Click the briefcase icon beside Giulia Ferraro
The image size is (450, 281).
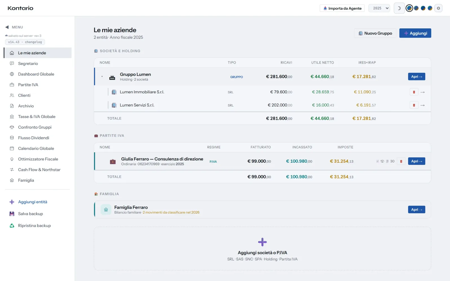[x=113, y=162]
